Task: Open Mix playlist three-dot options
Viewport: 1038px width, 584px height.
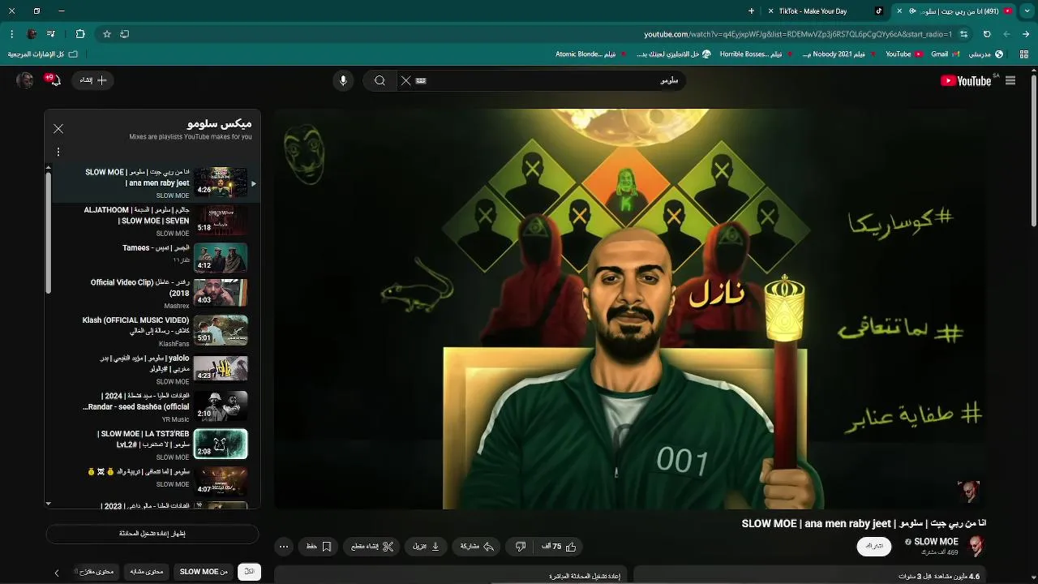Action: point(58,152)
